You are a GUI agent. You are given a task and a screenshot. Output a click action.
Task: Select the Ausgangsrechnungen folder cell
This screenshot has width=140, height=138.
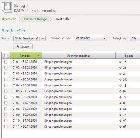pos(58,80)
